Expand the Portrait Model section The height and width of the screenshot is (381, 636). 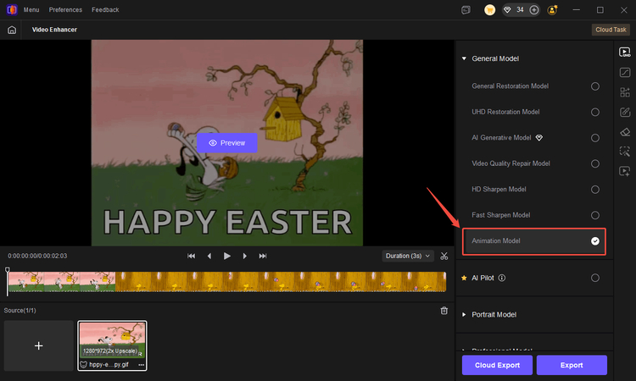464,315
